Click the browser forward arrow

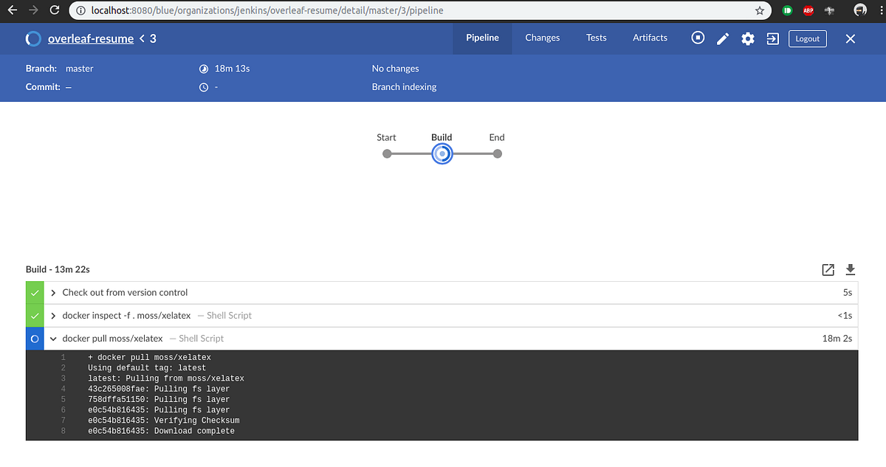[33, 11]
